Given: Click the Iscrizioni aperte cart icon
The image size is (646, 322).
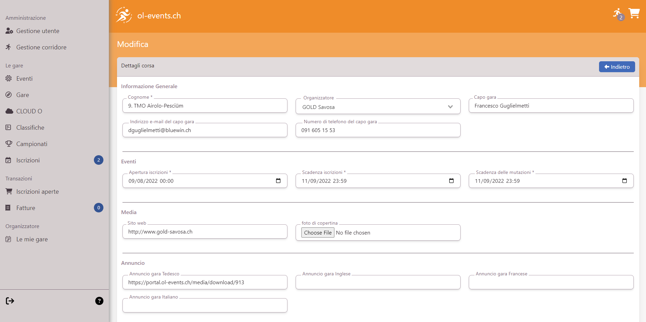Looking at the screenshot, I should coord(9,191).
